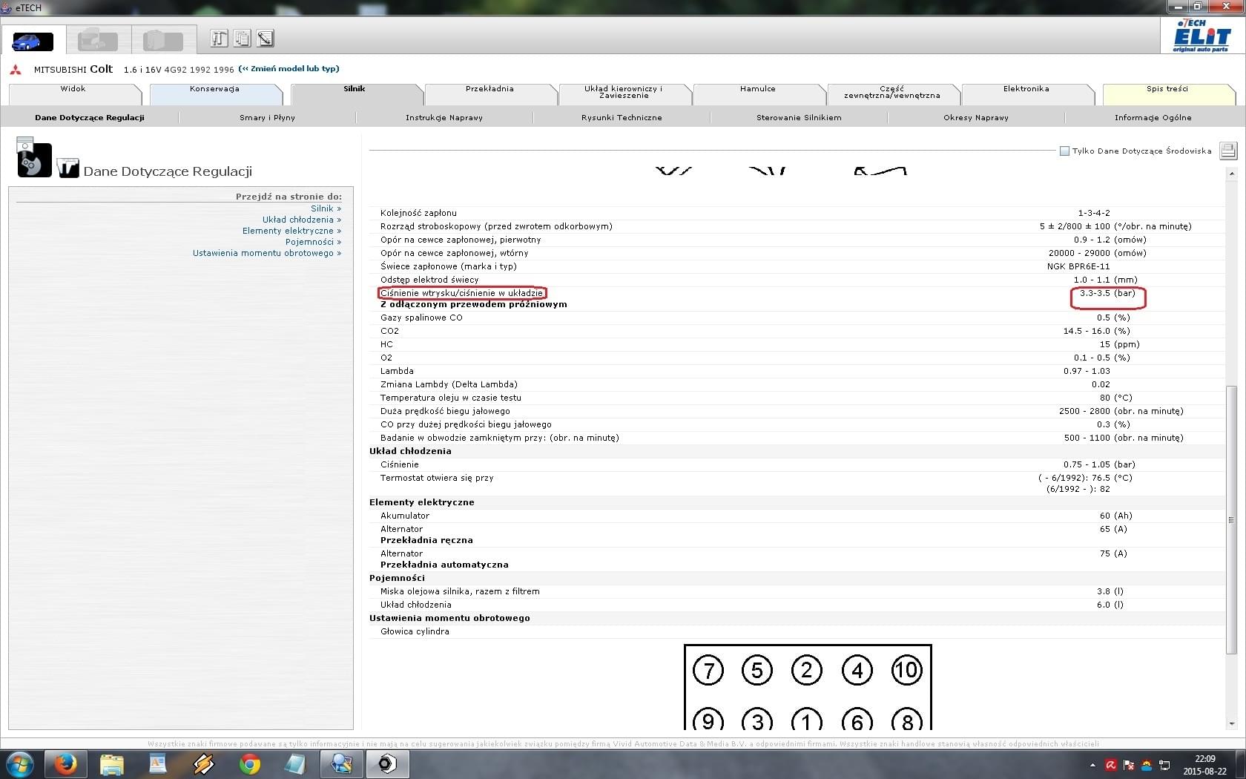Click the copy documents toolbar icon
Viewport: 1246px width, 779px height.
click(242, 39)
